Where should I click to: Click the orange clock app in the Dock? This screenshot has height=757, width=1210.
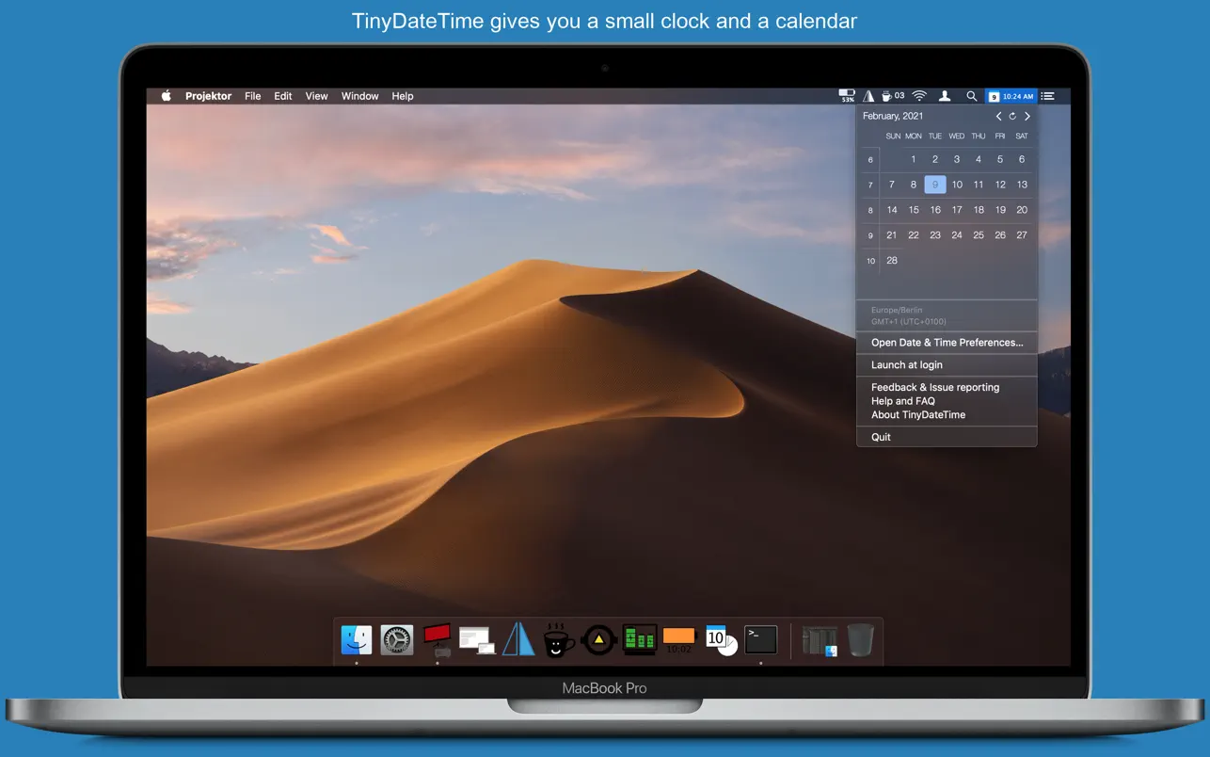point(678,639)
